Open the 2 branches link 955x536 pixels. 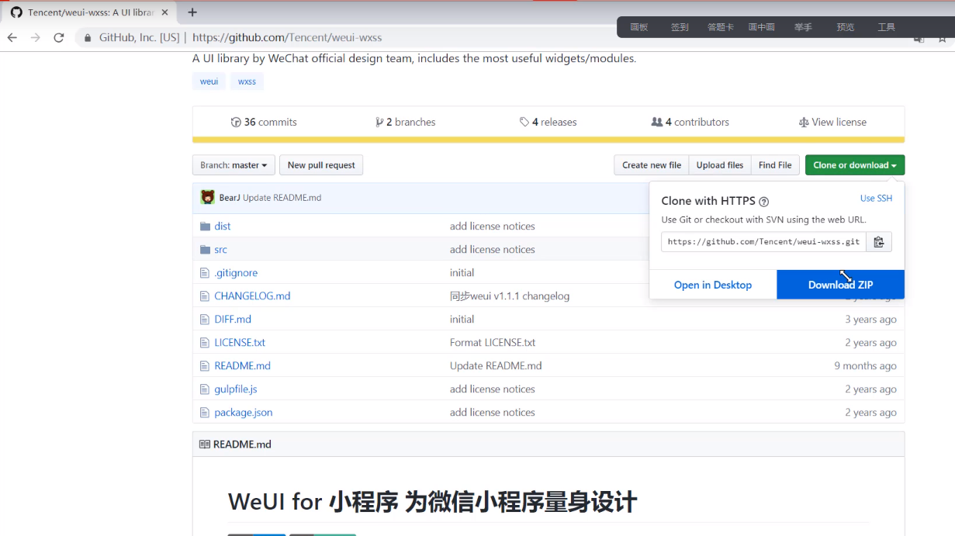click(406, 122)
